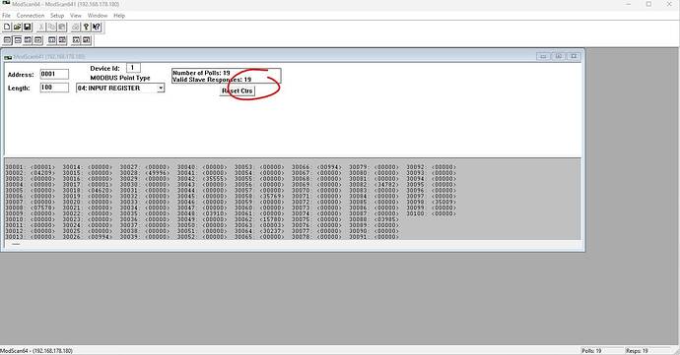
Task: Open a file using the folder toolbar icon
Action: pos(17,28)
